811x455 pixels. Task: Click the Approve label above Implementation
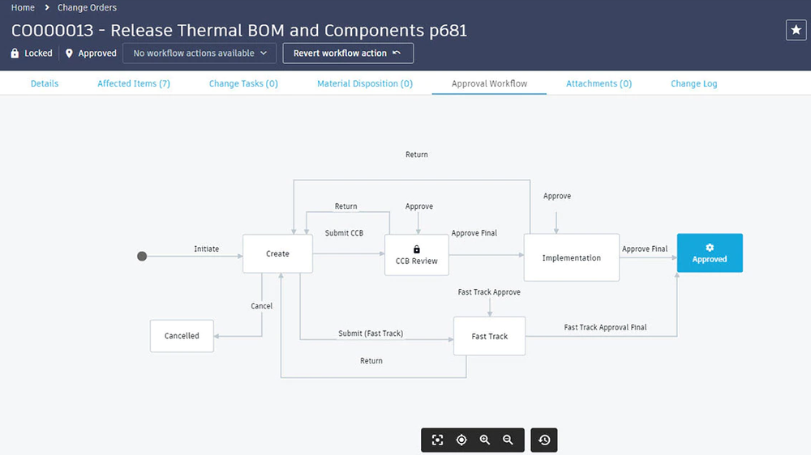click(557, 196)
